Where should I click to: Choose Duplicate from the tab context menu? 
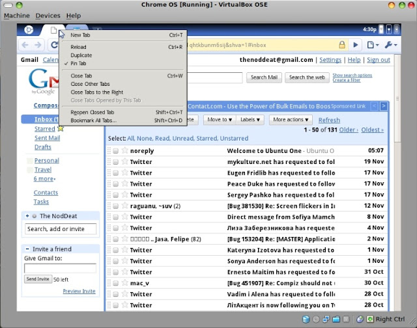coord(83,55)
